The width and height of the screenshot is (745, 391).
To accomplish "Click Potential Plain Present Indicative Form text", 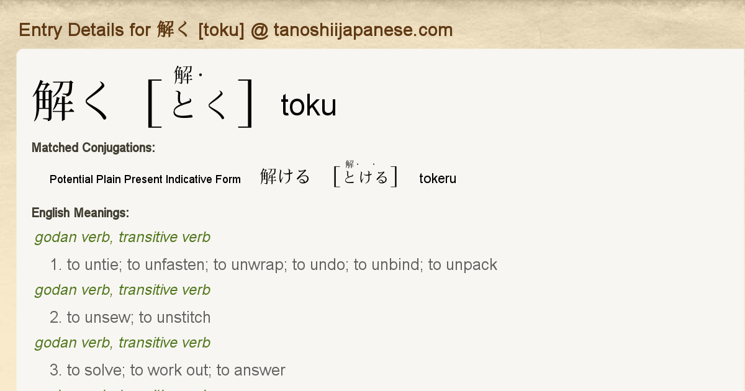I will click(x=145, y=179).
